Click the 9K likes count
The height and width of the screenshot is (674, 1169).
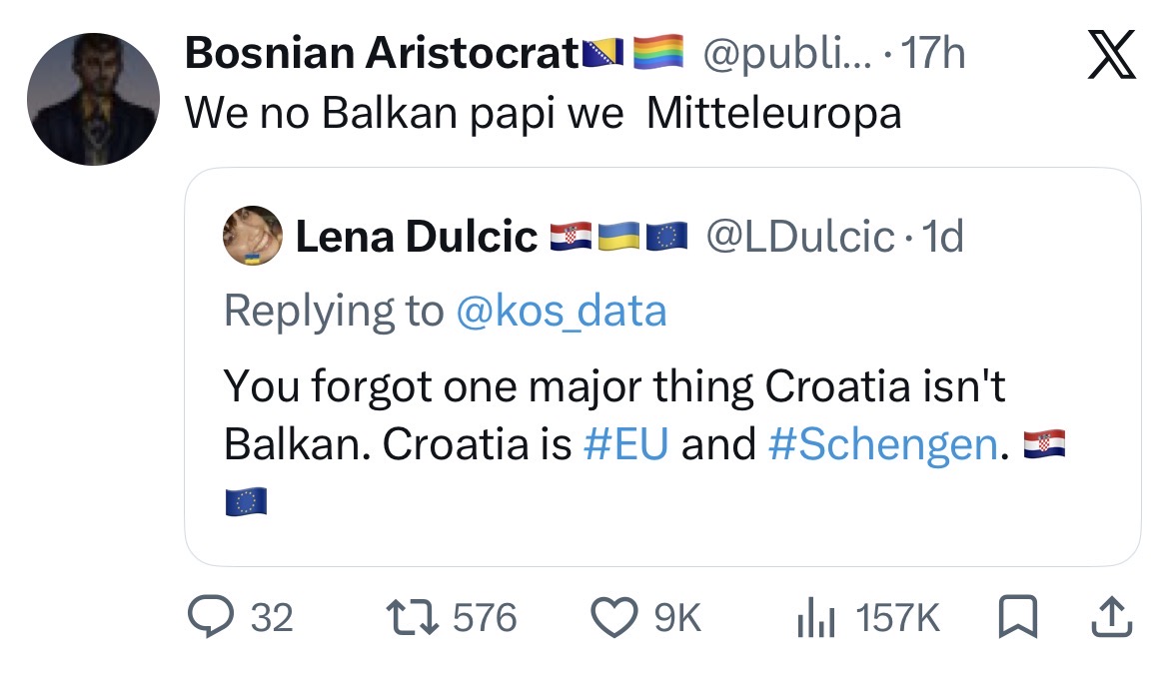pyautogui.click(x=677, y=618)
